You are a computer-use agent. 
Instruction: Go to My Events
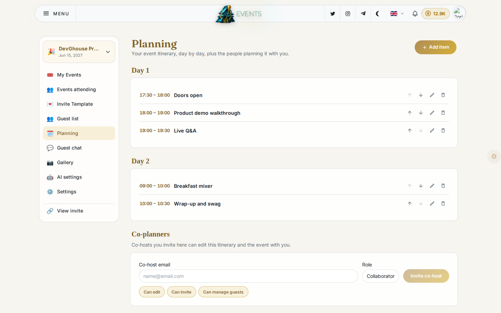(x=79, y=75)
